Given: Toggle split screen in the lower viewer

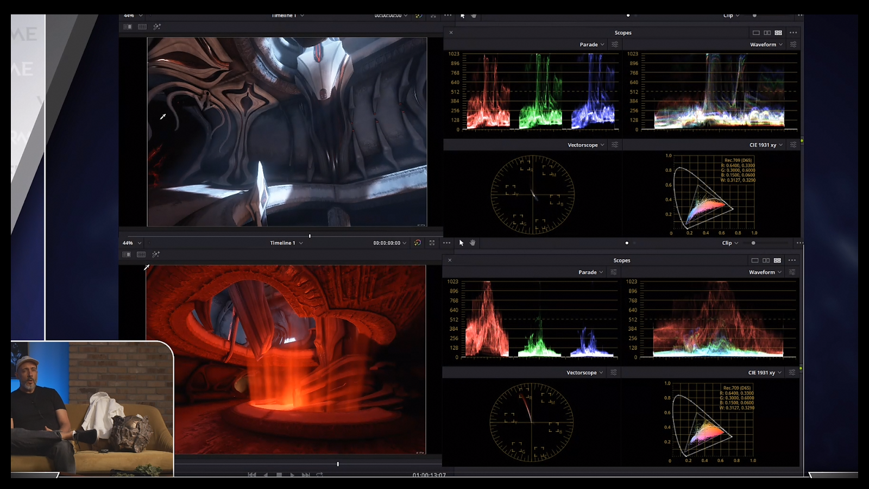Looking at the screenshot, I should [x=141, y=254].
